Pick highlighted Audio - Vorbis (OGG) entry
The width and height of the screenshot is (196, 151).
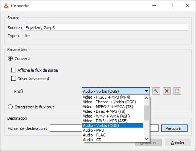113,126
